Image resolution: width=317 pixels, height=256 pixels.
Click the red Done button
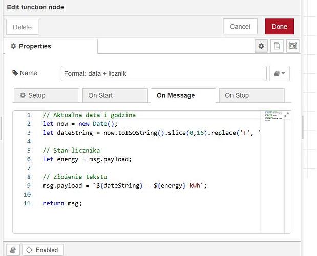pos(280,27)
